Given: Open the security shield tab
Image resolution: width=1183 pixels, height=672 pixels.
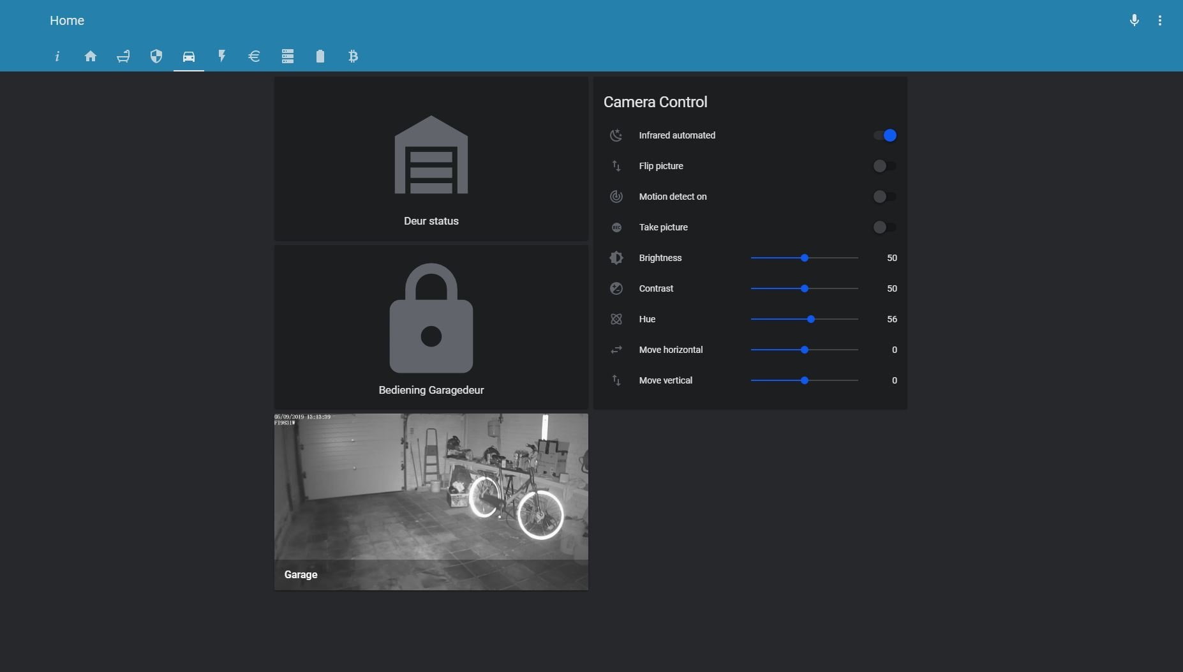Looking at the screenshot, I should 156,56.
